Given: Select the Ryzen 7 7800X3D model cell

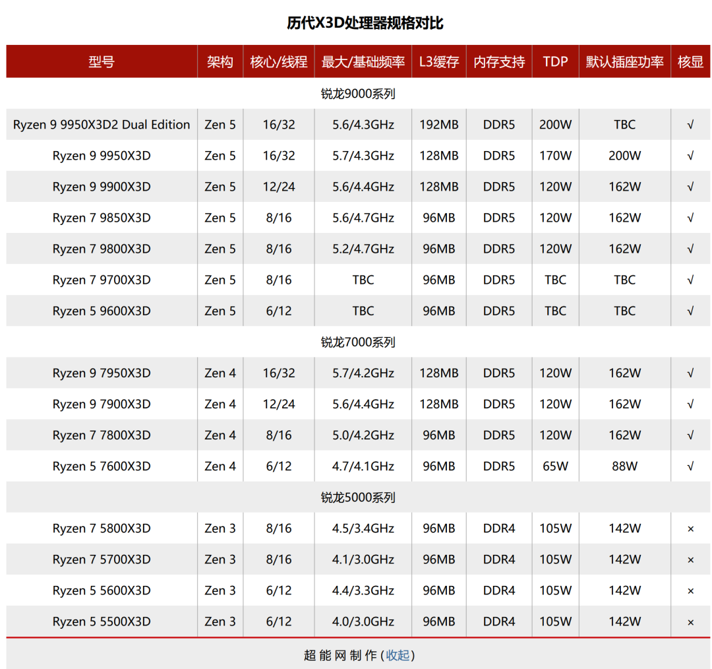Looking at the screenshot, I should [102, 435].
